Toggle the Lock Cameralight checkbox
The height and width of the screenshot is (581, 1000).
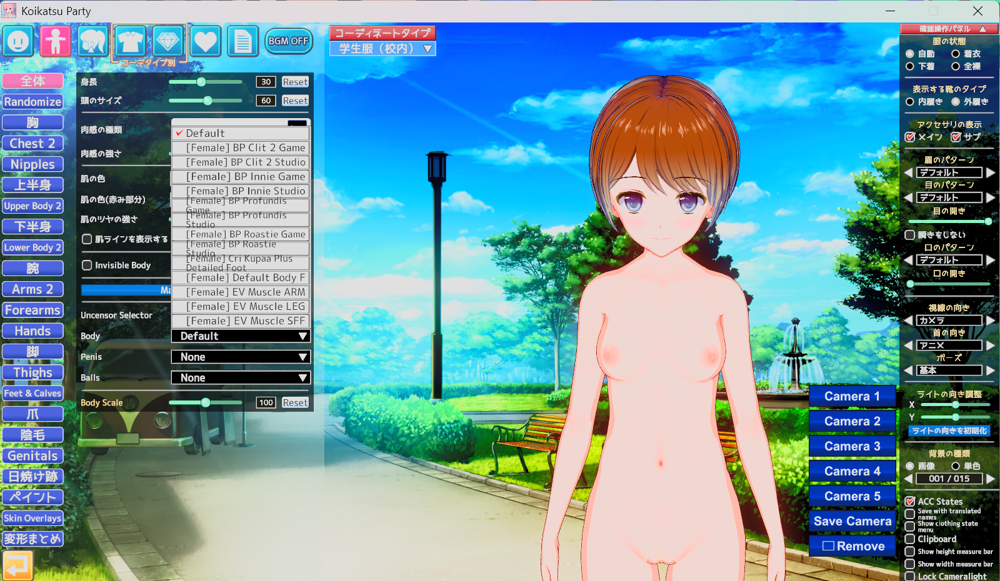coord(910,576)
